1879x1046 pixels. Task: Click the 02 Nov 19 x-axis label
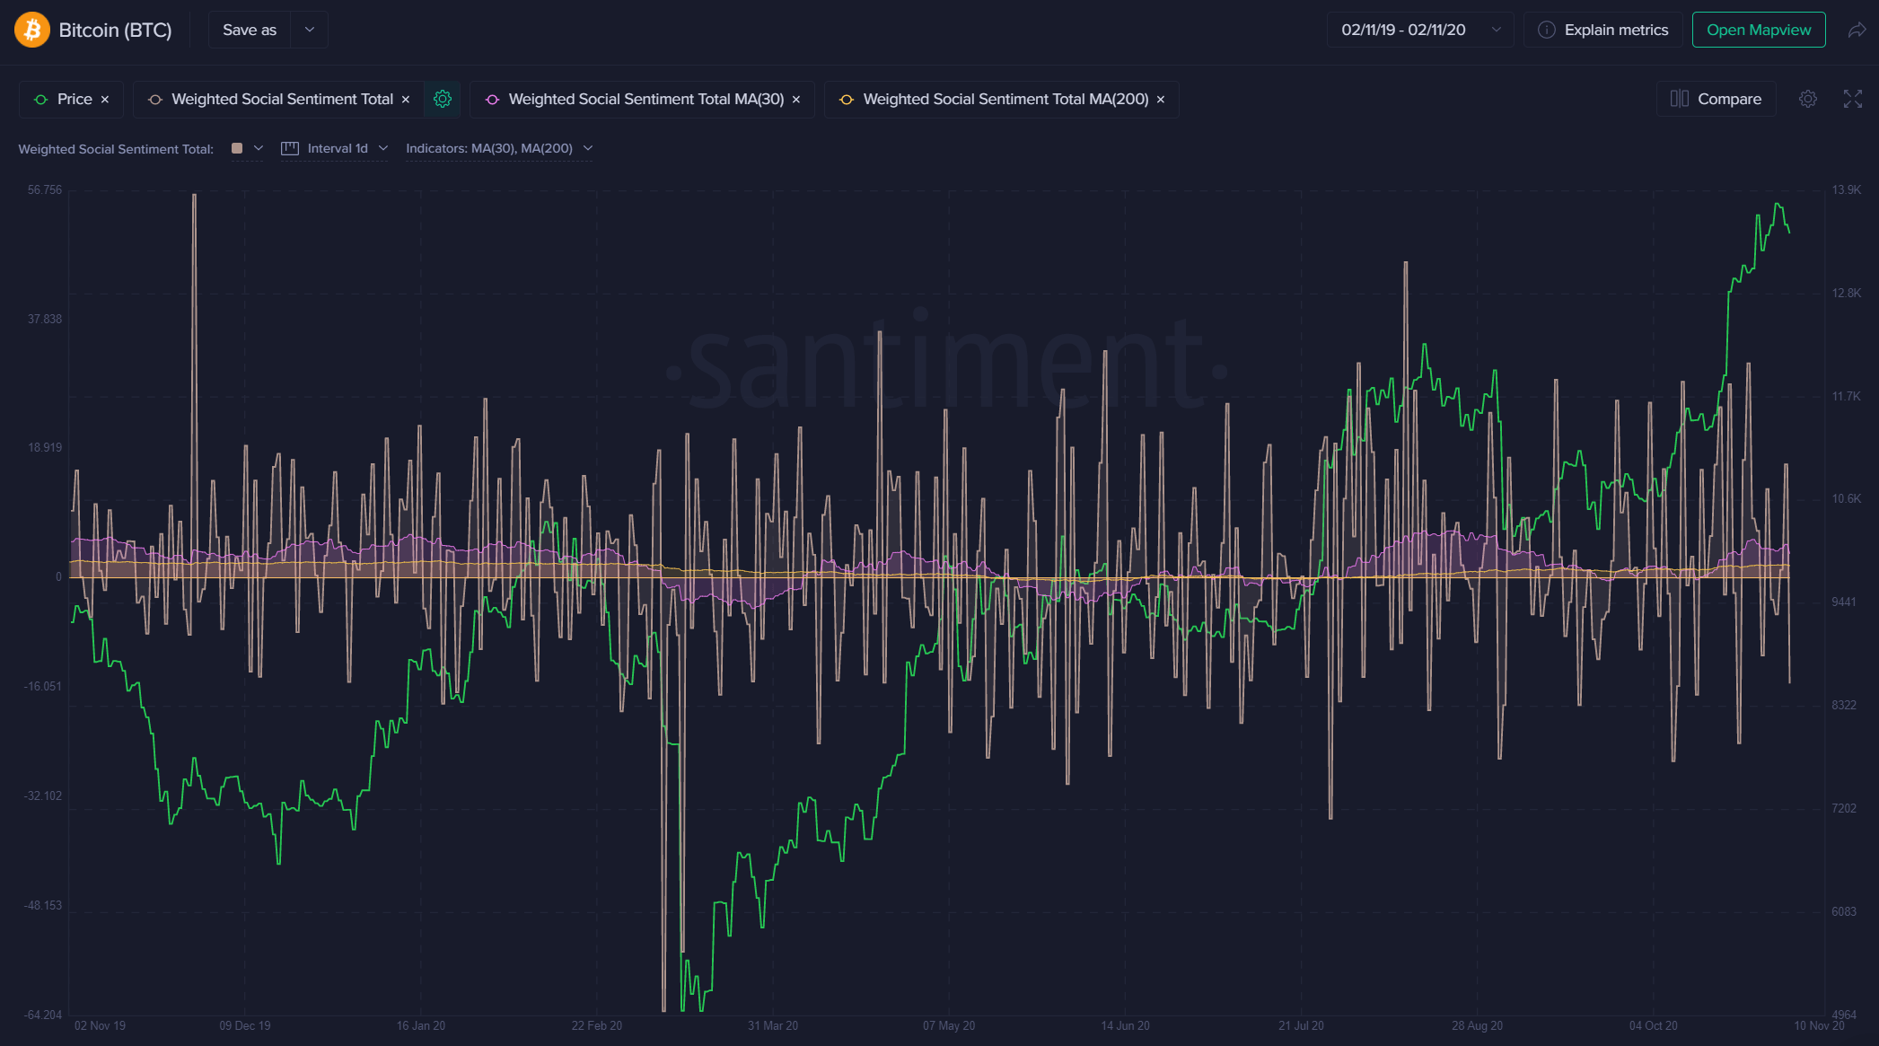point(100,1025)
